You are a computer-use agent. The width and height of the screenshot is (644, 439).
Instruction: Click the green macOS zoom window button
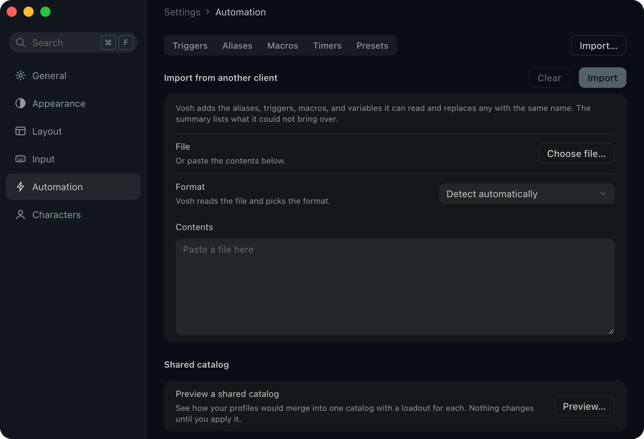point(45,12)
